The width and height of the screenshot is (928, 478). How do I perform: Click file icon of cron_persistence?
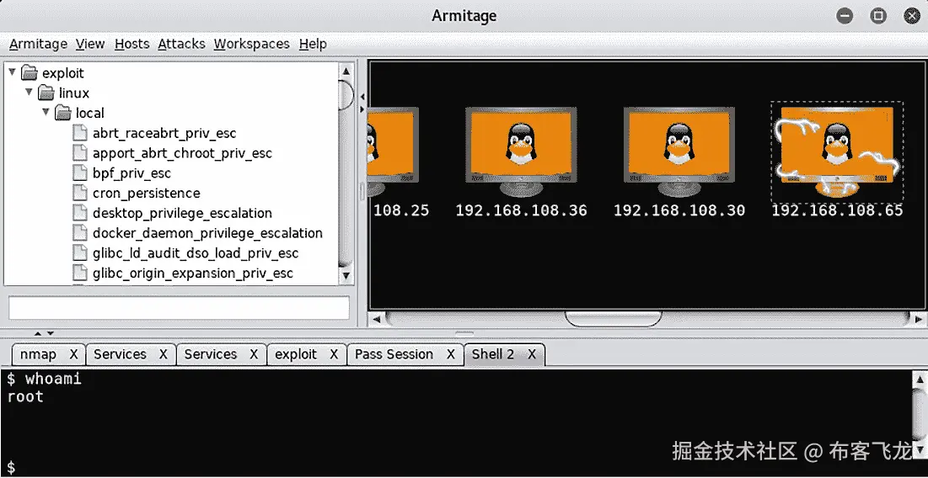click(x=80, y=193)
